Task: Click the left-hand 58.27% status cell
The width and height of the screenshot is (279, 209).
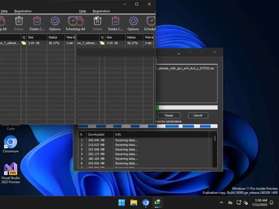Action: click(56, 43)
